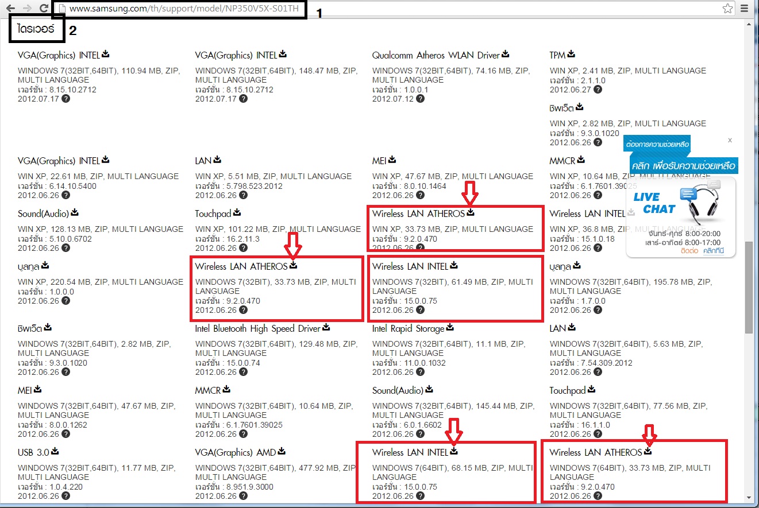
Task: Open help icon under Intel Bluetooth High Speed date
Action: pos(244,372)
